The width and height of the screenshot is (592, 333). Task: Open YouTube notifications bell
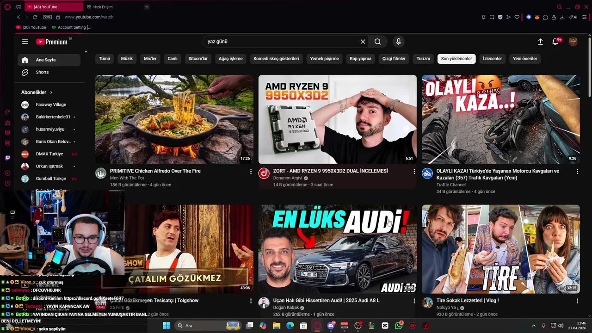555,42
